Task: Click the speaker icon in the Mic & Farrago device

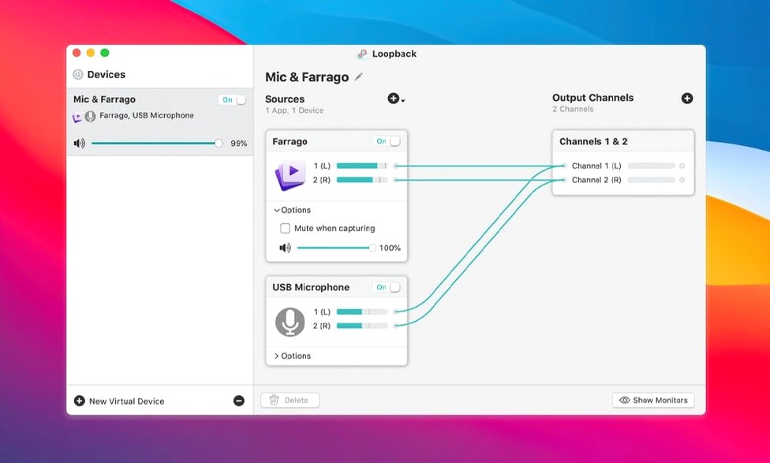Action: 79,144
